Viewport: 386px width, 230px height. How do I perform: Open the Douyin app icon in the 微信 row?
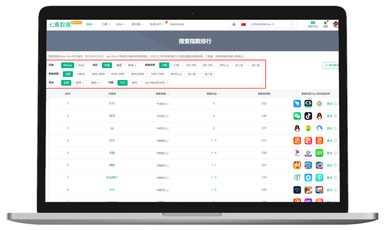tap(308, 116)
